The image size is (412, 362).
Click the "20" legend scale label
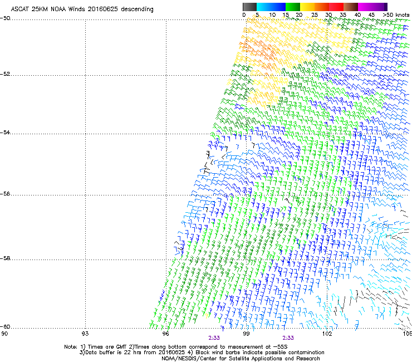[299, 15]
